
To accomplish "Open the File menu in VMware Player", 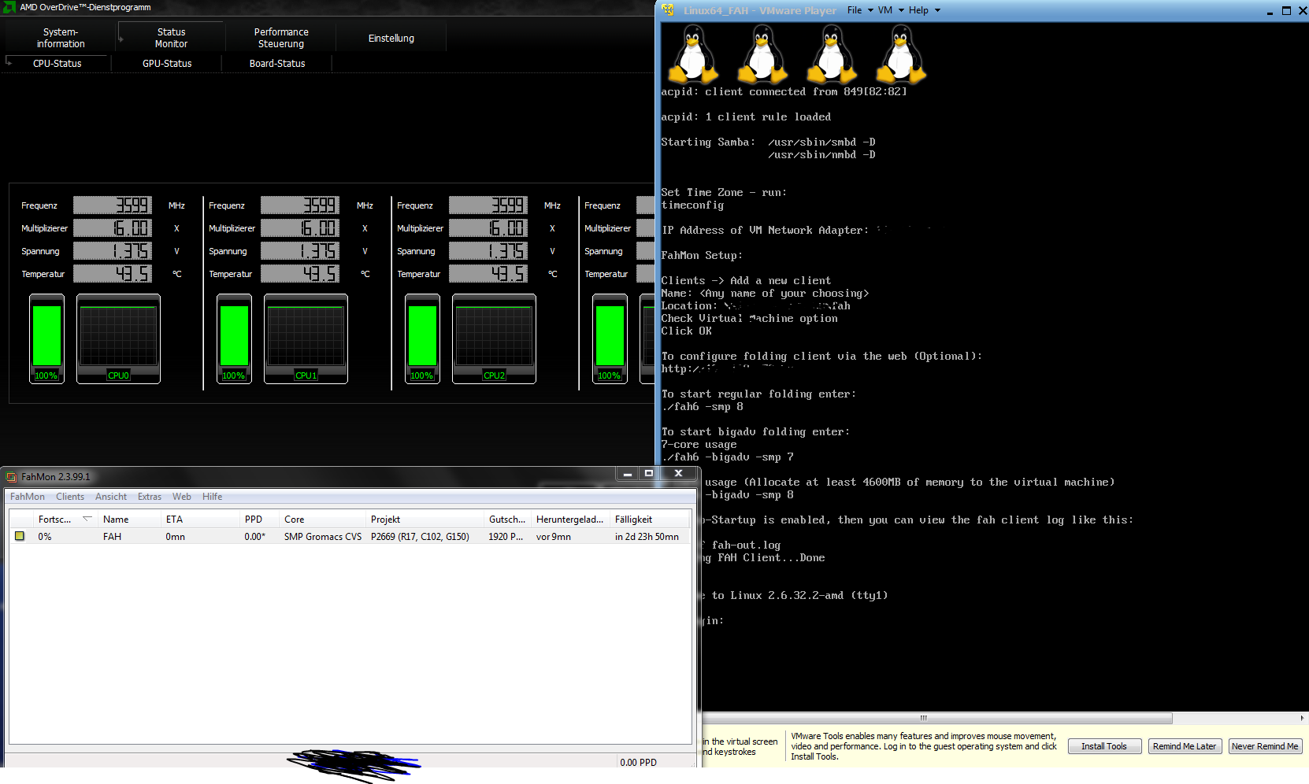I will pyautogui.click(x=860, y=10).
